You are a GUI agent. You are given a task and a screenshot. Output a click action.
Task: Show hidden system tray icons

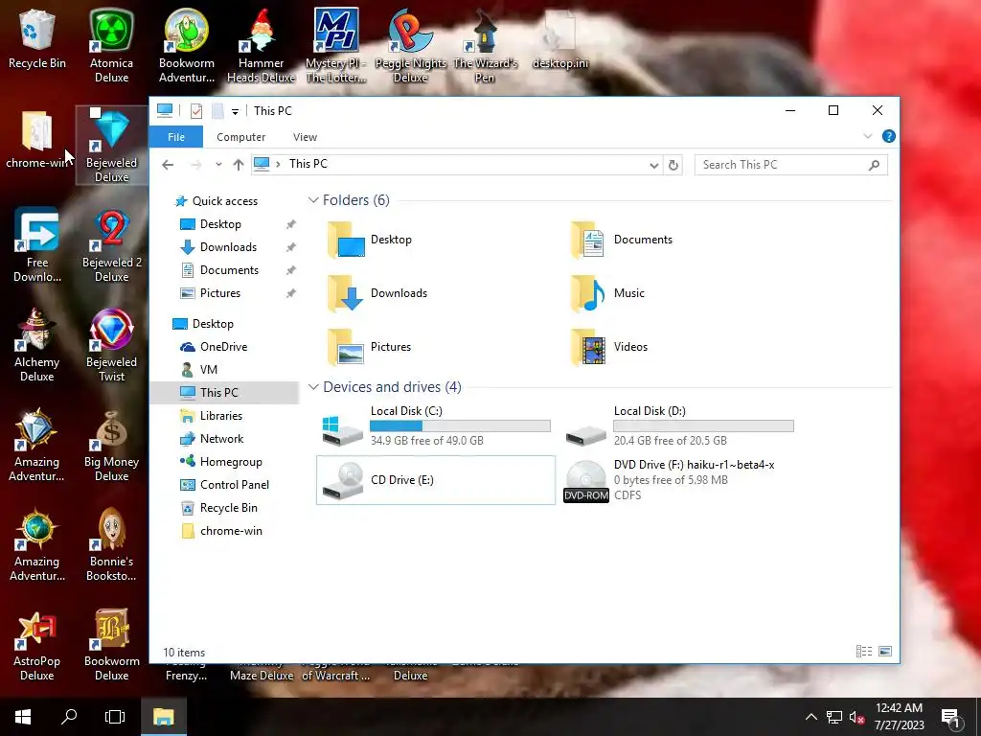[810, 717]
